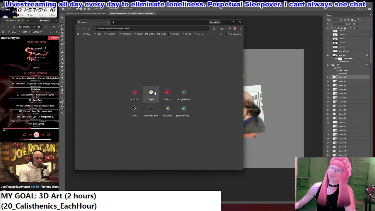The width and height of the screenshot is (375, 211).
Task: Hide the Layer 568 smart object
Action: pos(328,55)
